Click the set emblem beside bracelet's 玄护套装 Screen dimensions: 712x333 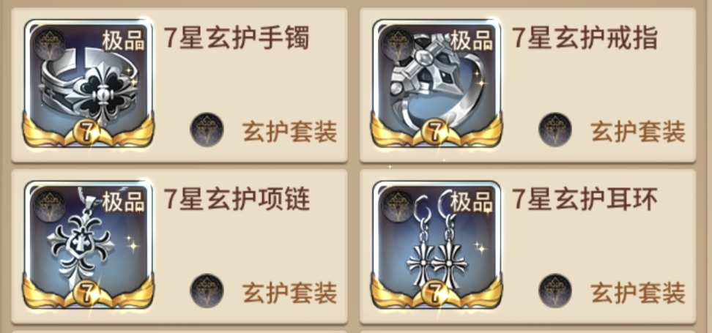207,130
